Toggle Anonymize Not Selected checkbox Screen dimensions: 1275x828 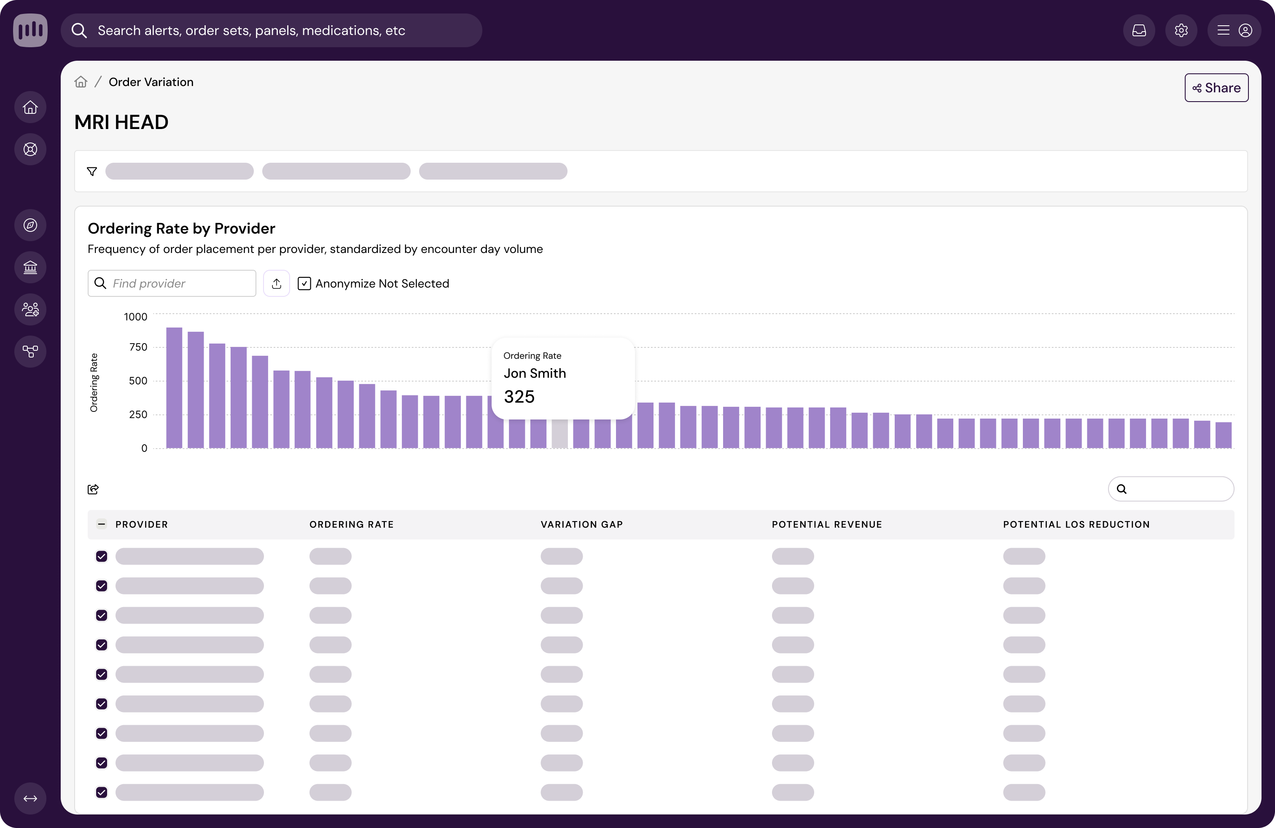pos(304,283)
